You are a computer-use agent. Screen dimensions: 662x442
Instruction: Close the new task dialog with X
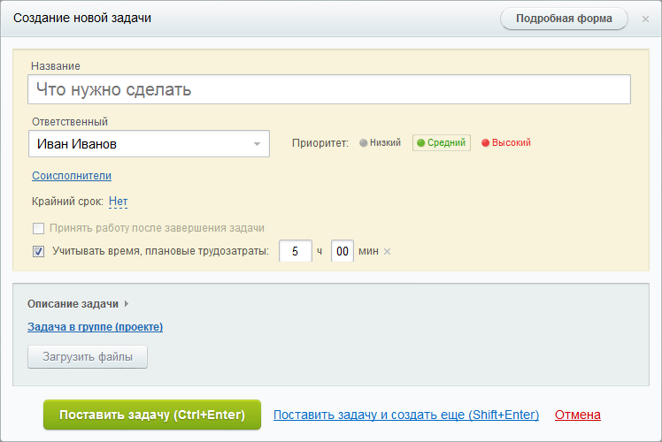coord(645,19)
